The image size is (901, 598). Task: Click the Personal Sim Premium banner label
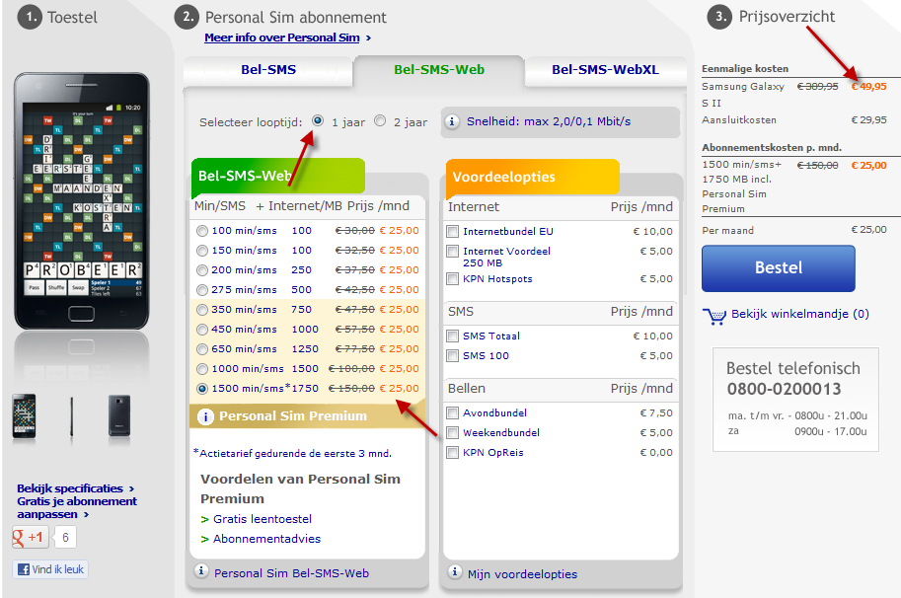tap(293, 416)
